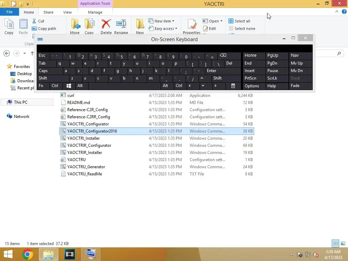Open the quick access toolbar dropdown
348x261 pixels.
[28, 4]
